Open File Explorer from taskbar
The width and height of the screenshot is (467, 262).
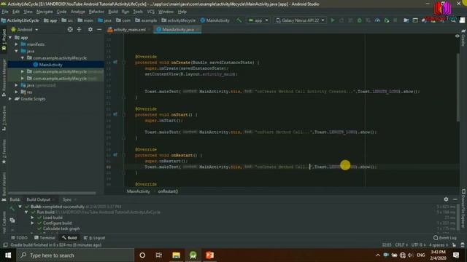pyautogui.click(x=176, y=255)
